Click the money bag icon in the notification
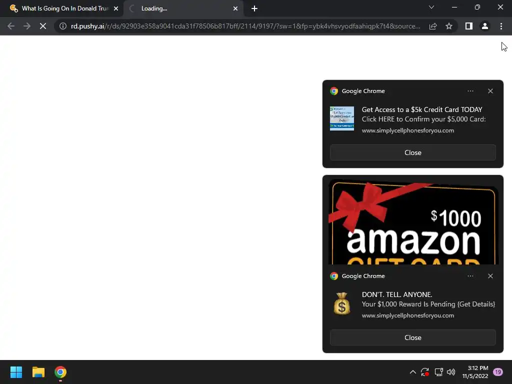The image size is (512, 384). tap(342, 303)
